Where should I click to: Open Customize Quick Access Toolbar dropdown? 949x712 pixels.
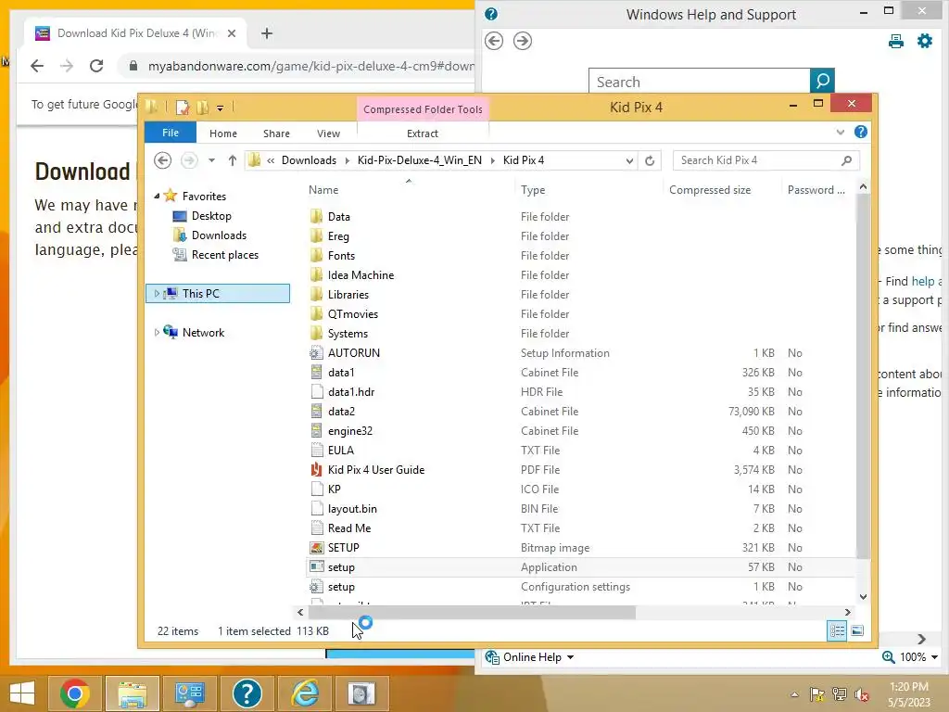pos(220,108)
